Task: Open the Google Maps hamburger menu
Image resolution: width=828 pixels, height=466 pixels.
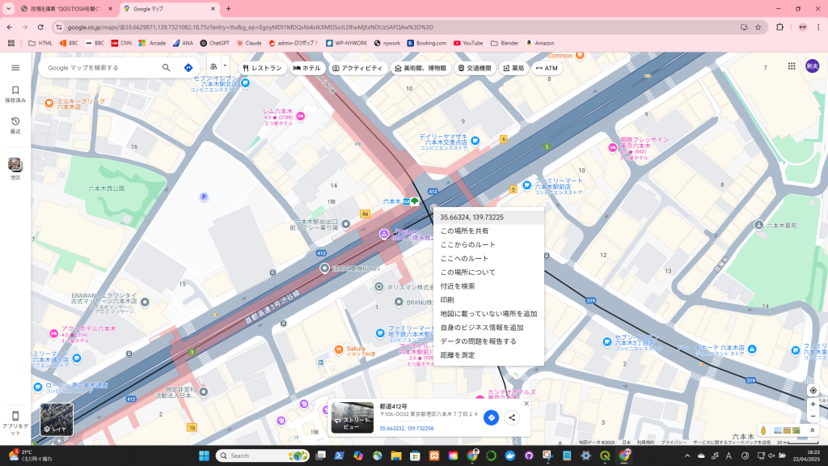Action: click(15, 68)
